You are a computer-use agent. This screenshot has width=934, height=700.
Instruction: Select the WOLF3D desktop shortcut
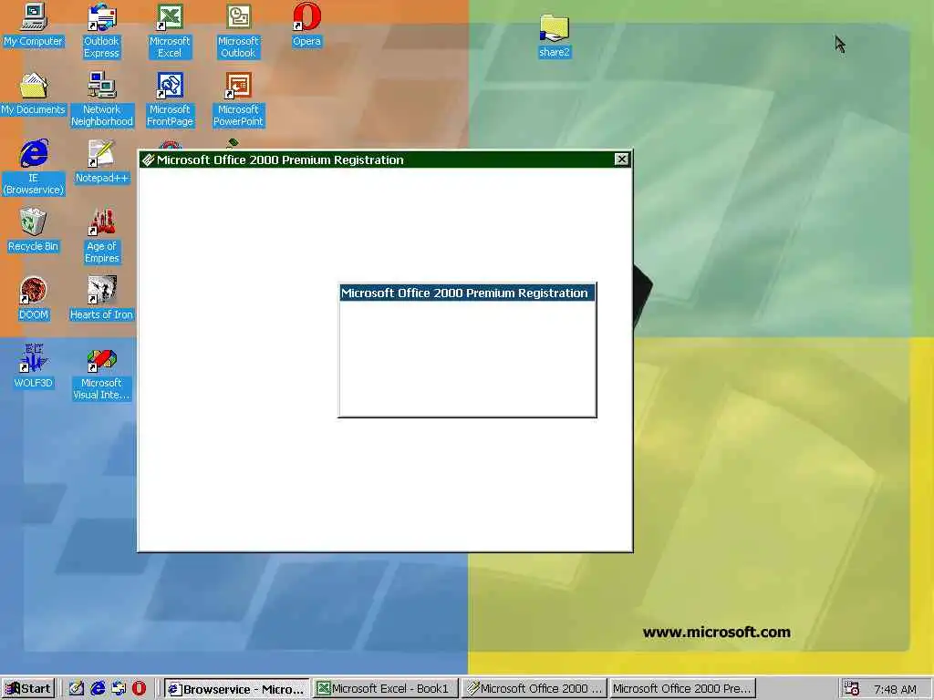click(x=34, y=366)
